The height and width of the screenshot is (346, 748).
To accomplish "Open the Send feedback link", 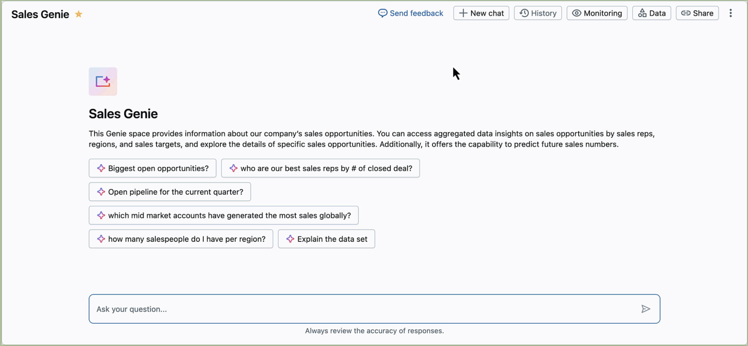I will coord(416,13).
